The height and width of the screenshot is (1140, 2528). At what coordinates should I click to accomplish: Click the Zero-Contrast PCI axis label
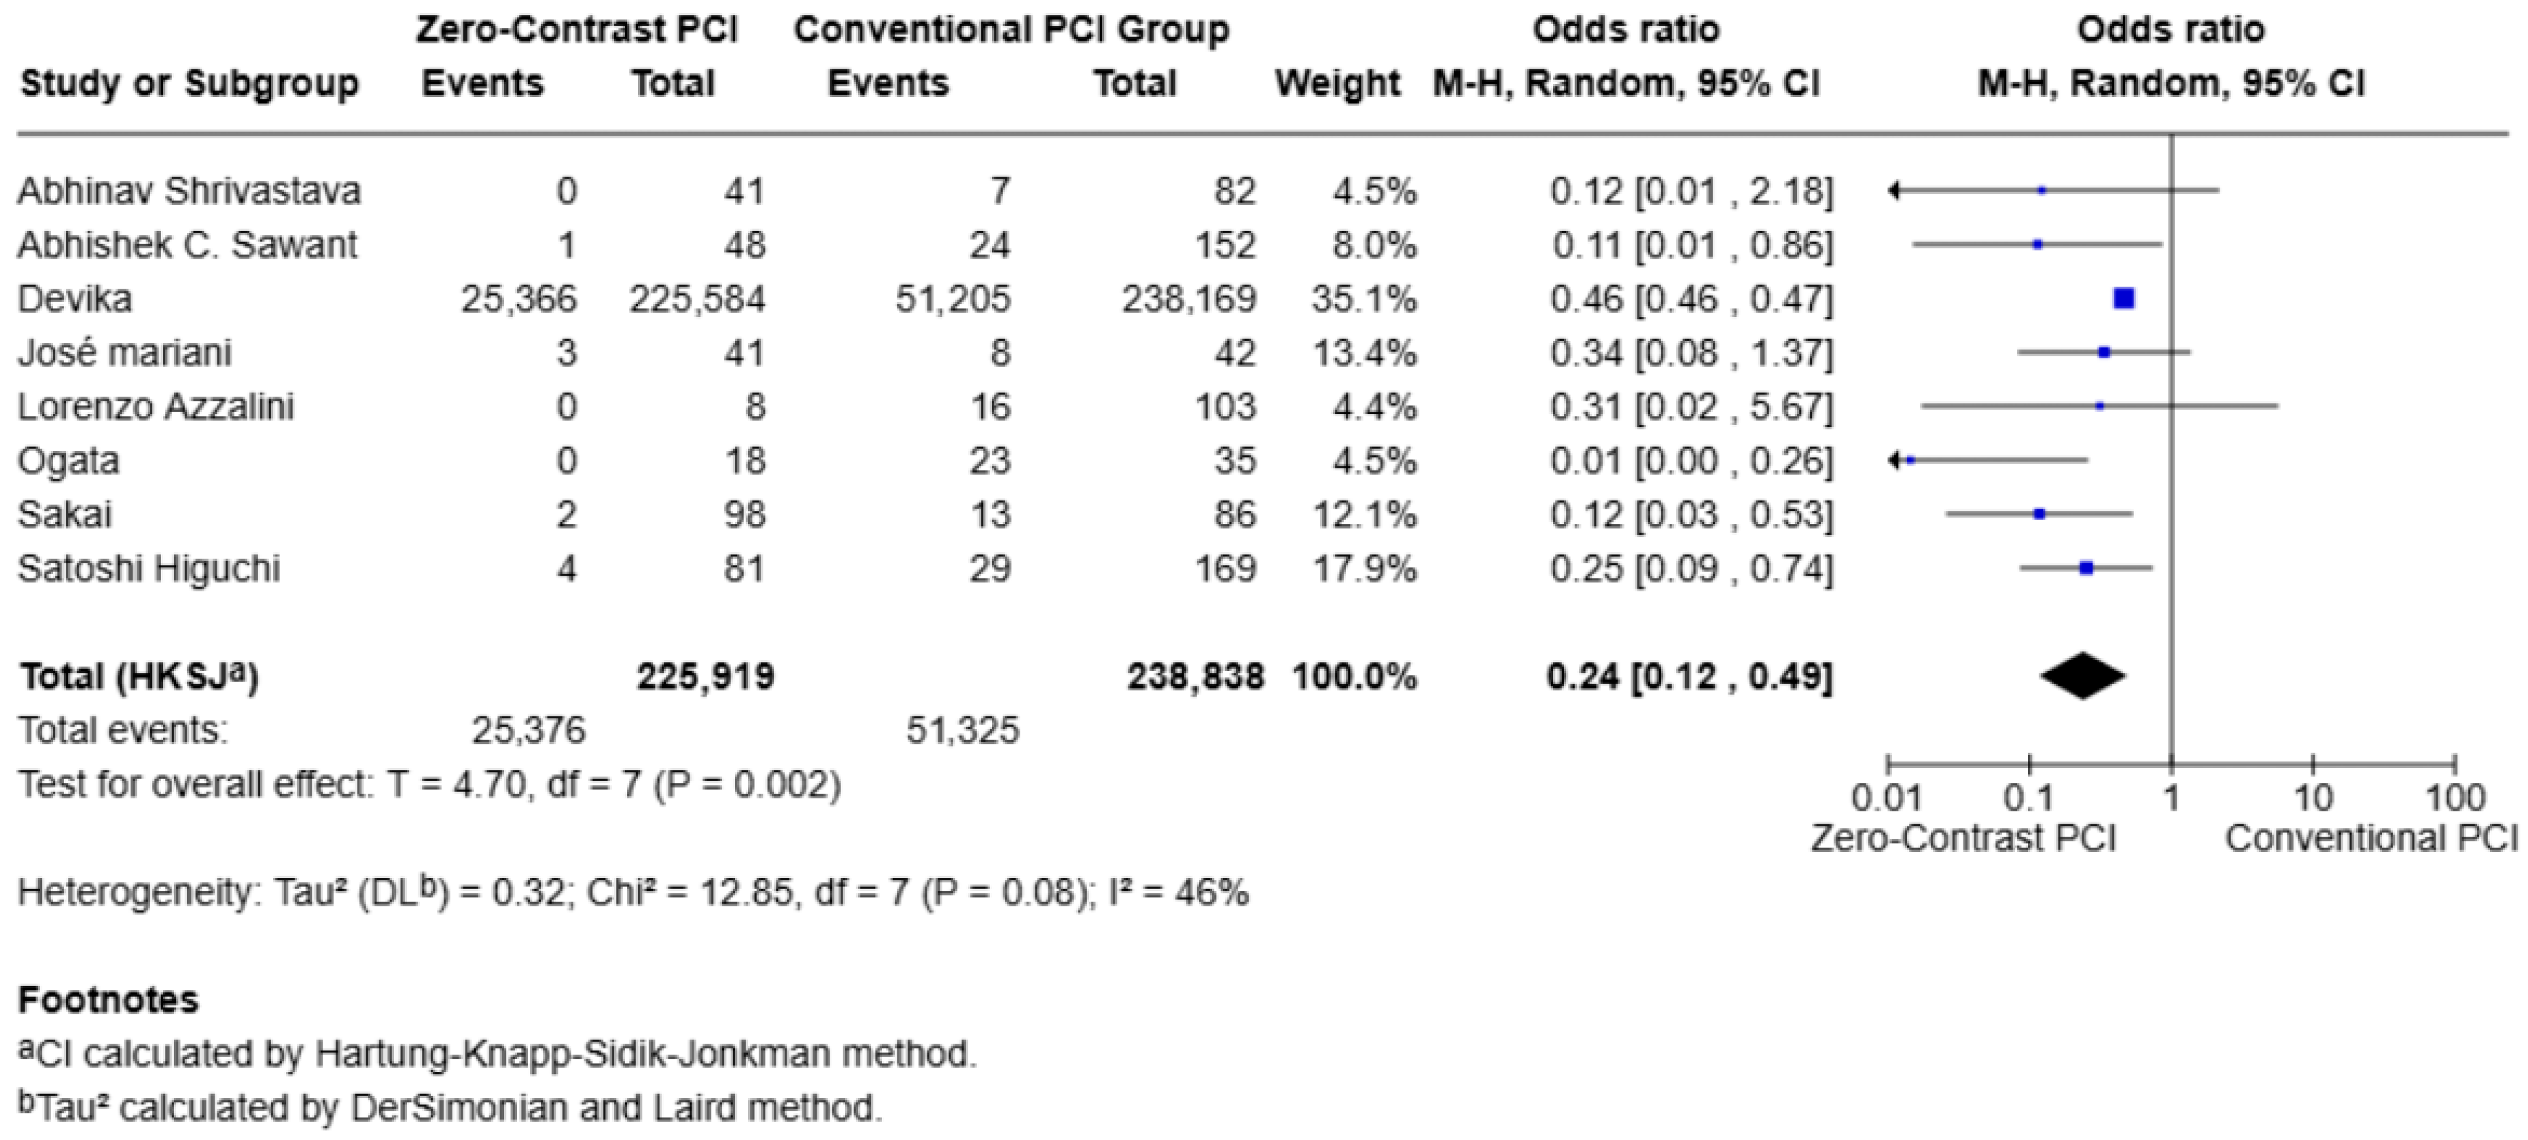click(1963, 839)
